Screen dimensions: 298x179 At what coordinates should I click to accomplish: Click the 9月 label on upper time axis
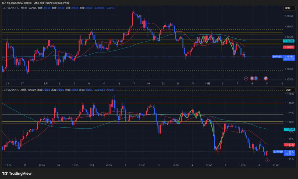pos(46,83)
